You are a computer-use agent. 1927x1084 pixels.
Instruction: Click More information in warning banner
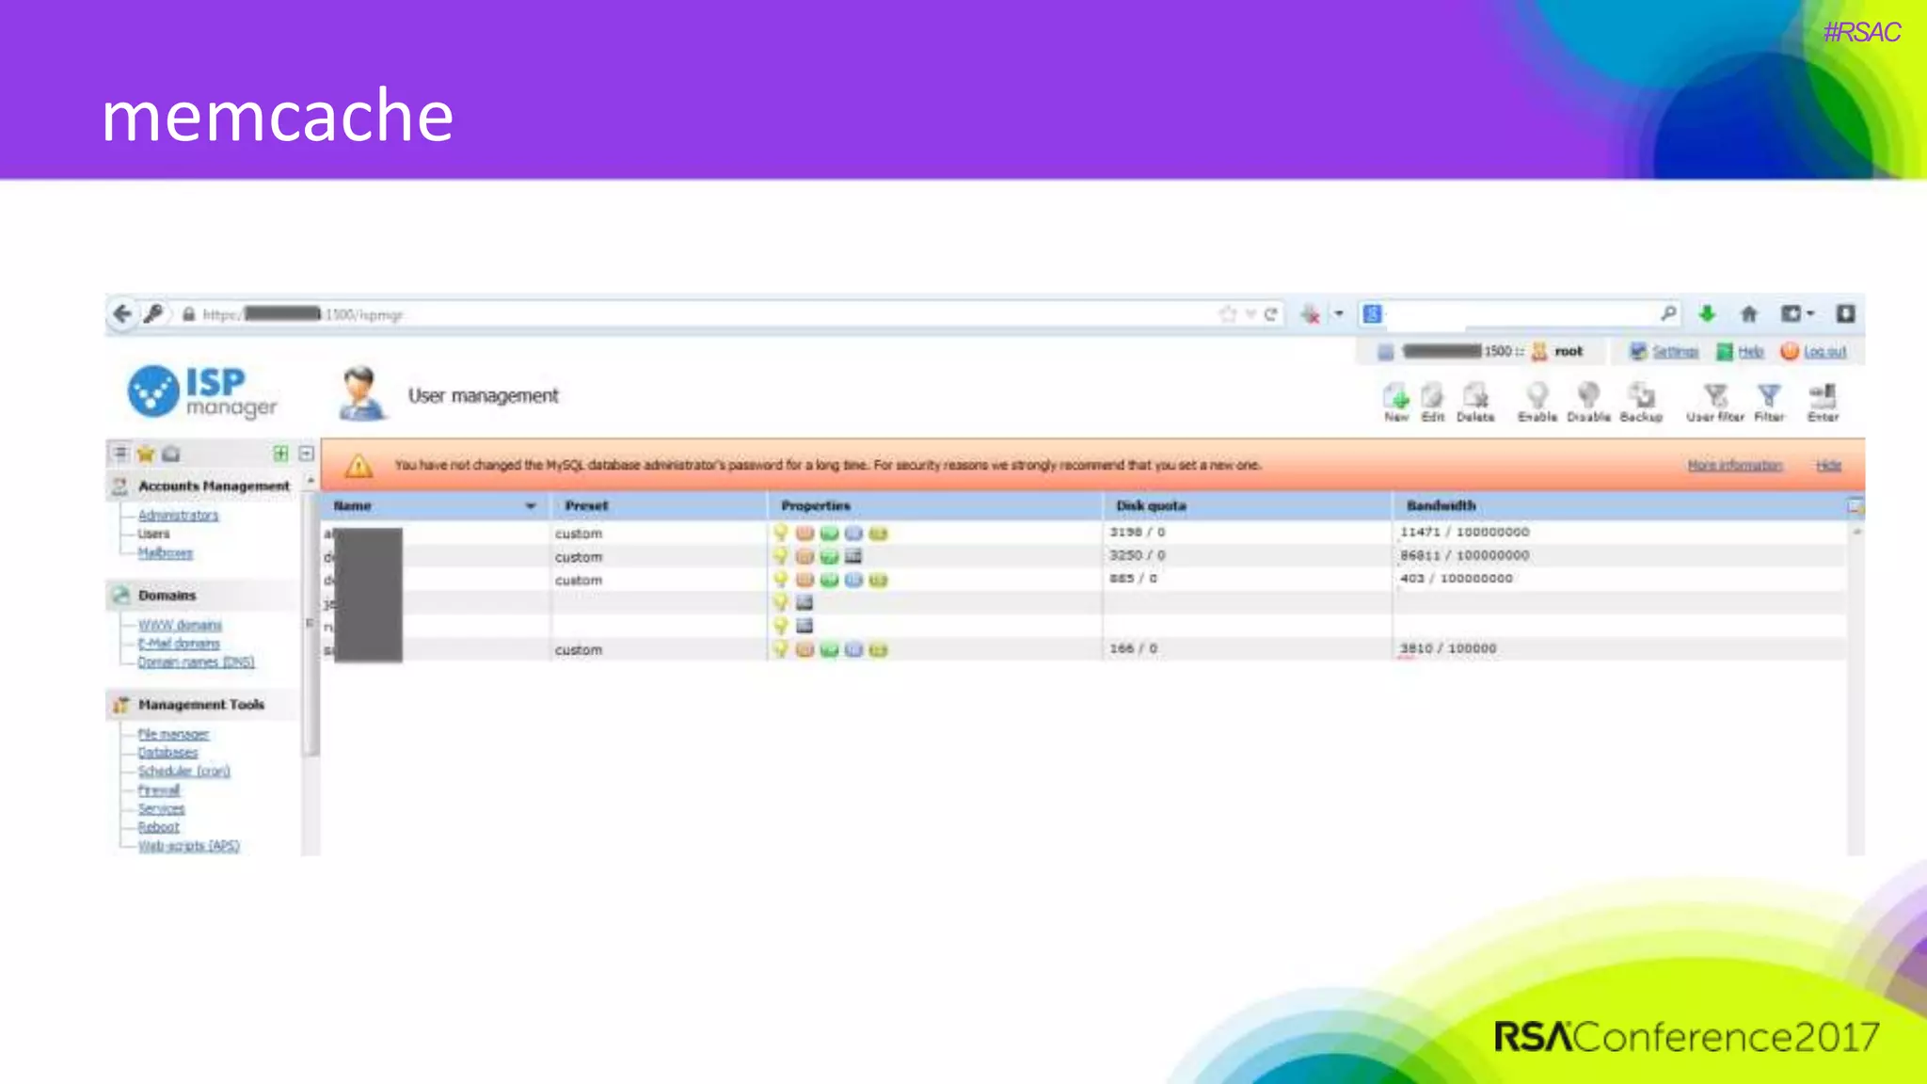pos(1735,466)
